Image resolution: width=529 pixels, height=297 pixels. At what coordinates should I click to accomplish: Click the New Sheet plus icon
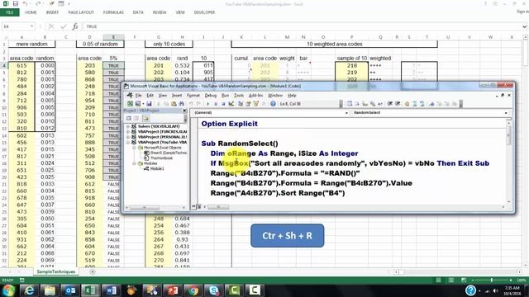(93, 271)
